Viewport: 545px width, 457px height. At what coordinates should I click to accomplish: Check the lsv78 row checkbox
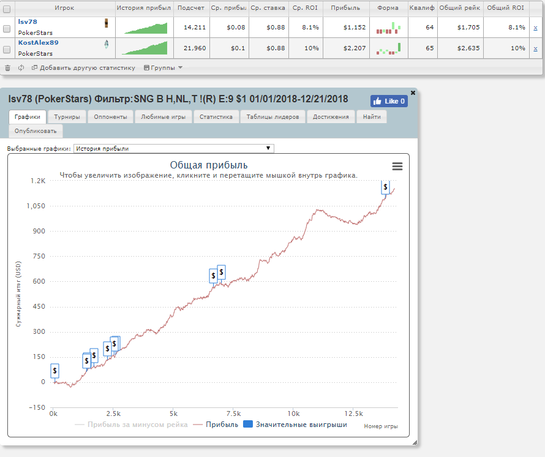point(7,29)
